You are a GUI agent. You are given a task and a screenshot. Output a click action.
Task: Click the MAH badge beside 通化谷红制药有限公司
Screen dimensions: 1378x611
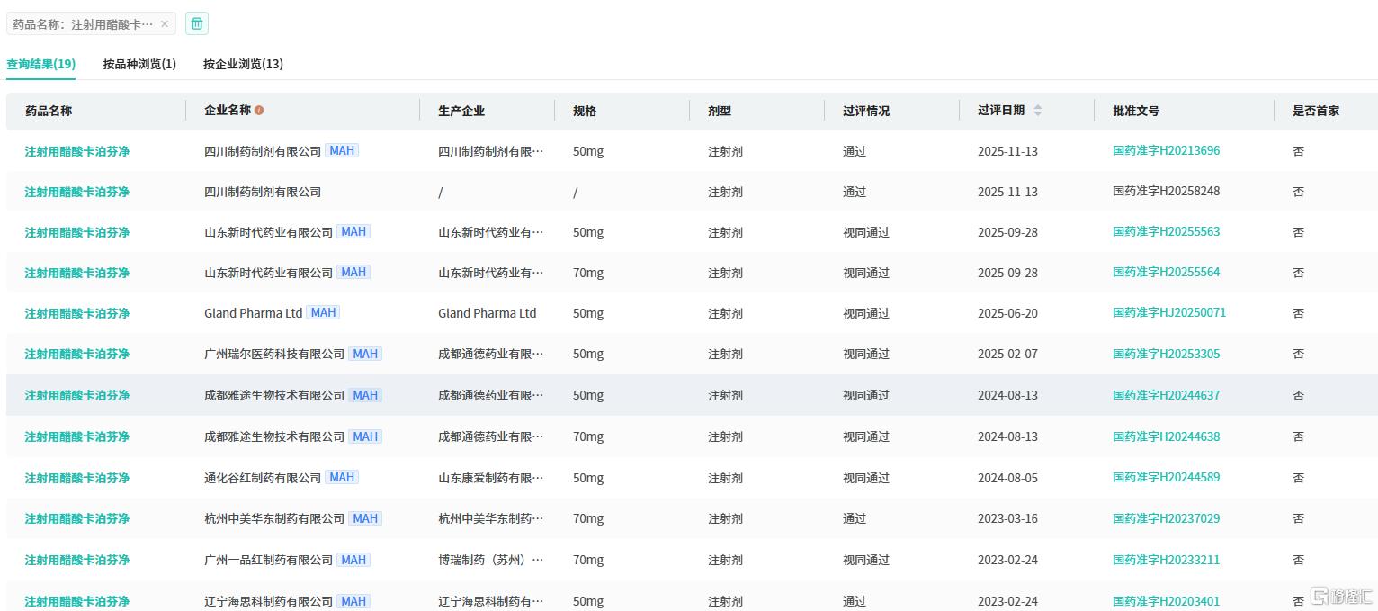(342, 478)
